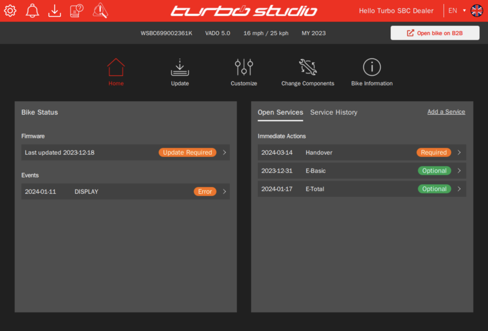Open the Update section icon

pyautogui.click(x=180, y=68)
